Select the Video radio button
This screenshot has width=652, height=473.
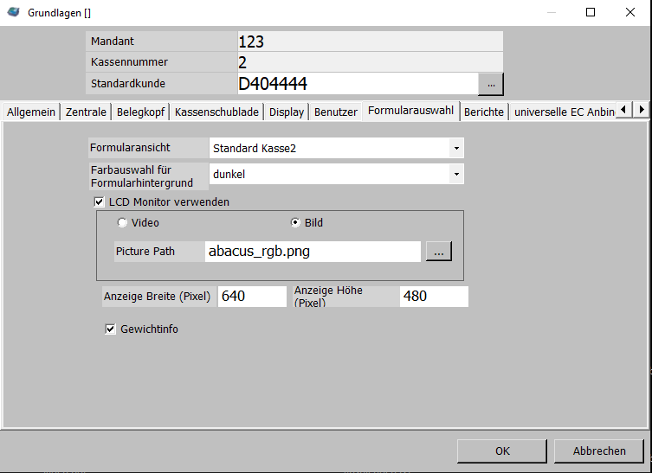pyautogui.click(x=122, y=222)
